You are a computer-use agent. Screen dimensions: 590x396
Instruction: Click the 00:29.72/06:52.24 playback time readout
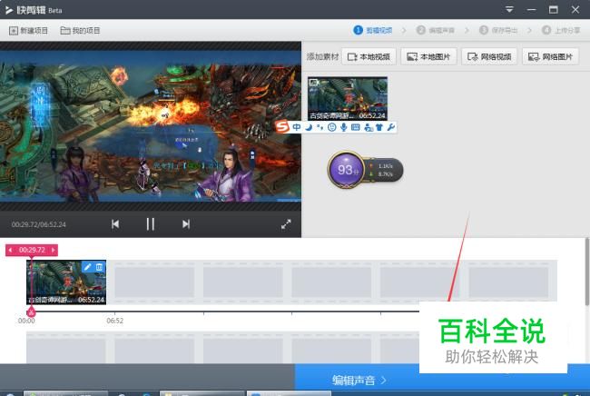click(x=39, y=224)
